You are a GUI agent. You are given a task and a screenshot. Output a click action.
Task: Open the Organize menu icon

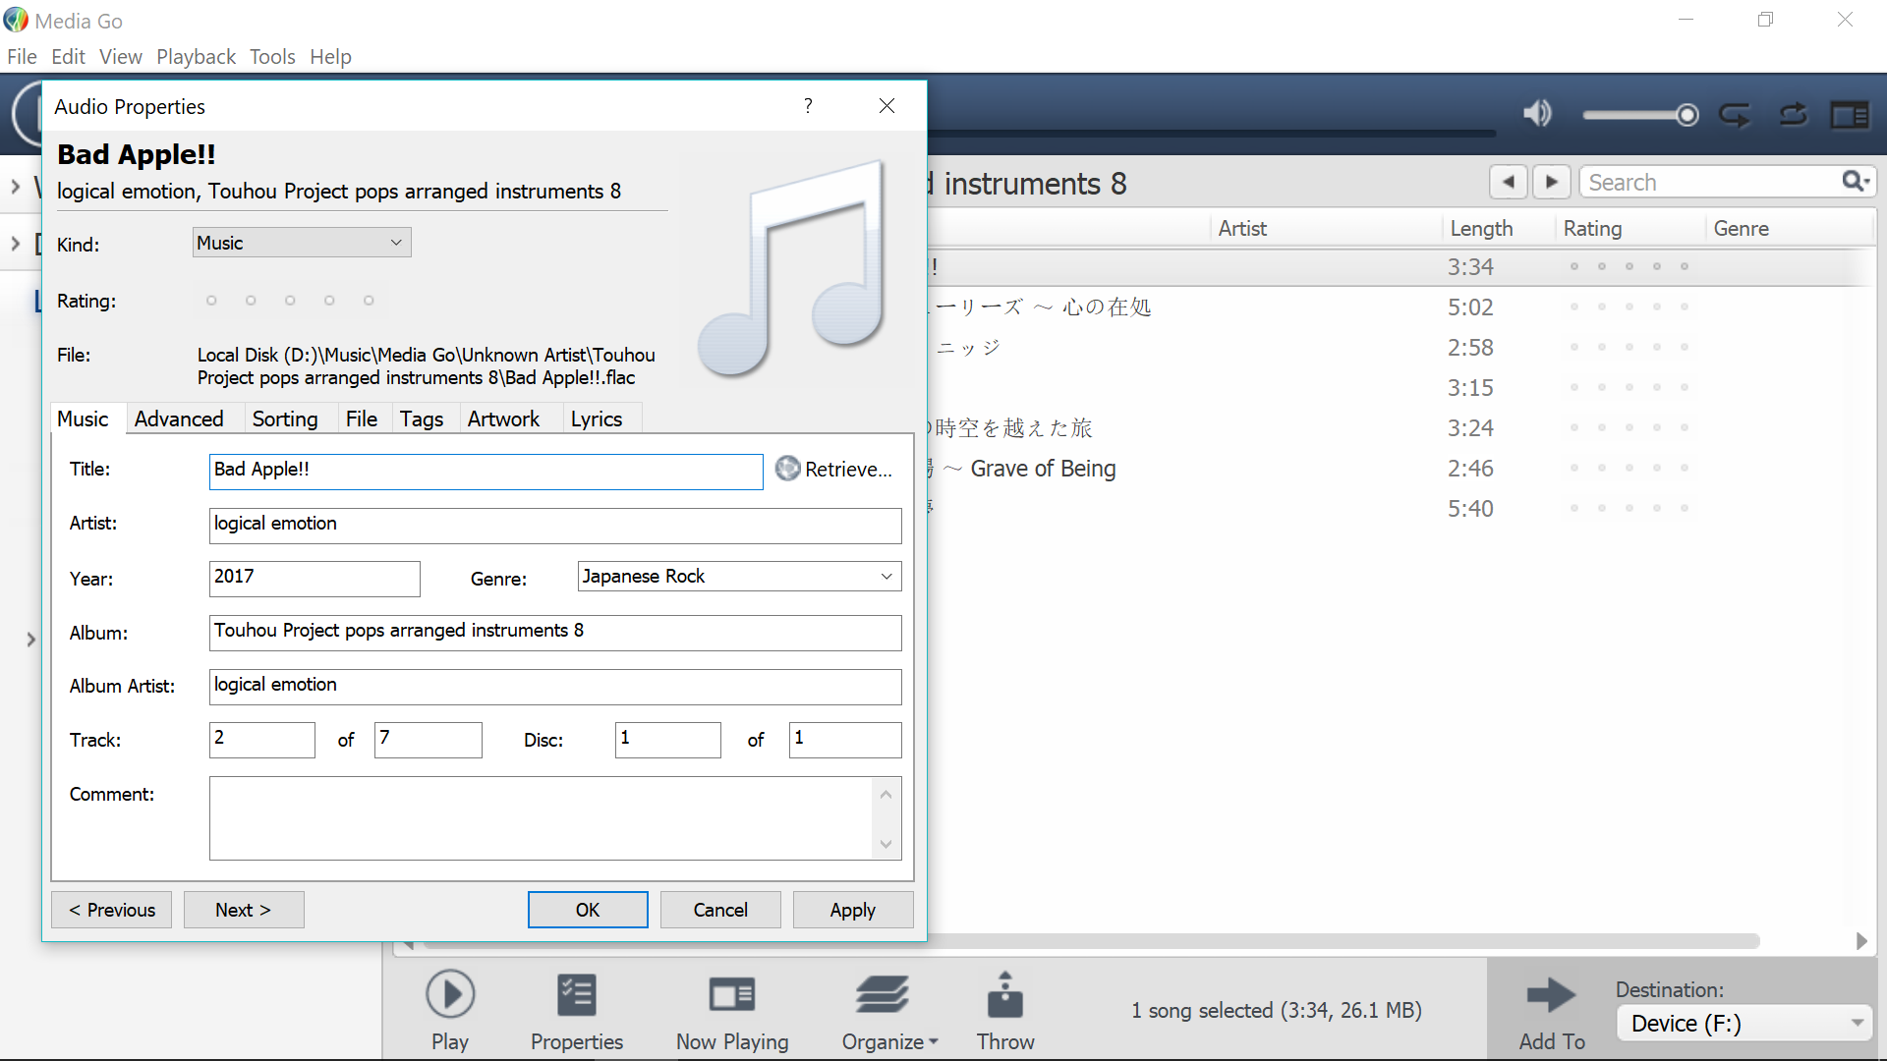(x=883, y=995)
